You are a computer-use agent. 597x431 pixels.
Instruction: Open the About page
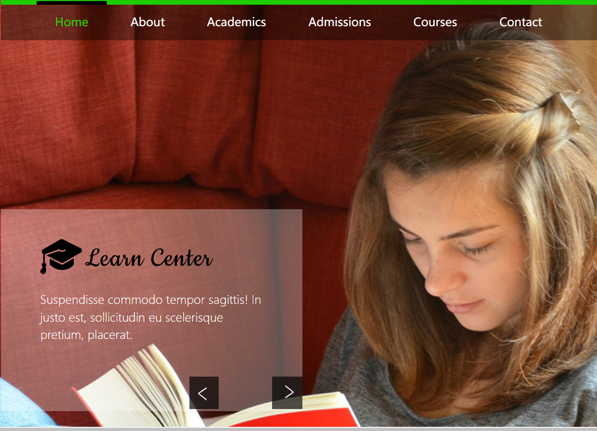[148, 22]
